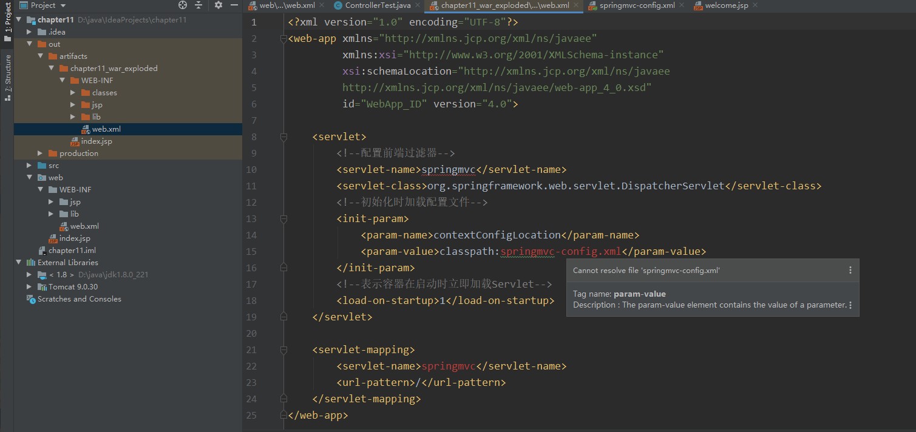Image resolution: width=916 pixels, height=432 pixels.
Task: Close the springmvc-config.xml tab
Action: (682, 5)
